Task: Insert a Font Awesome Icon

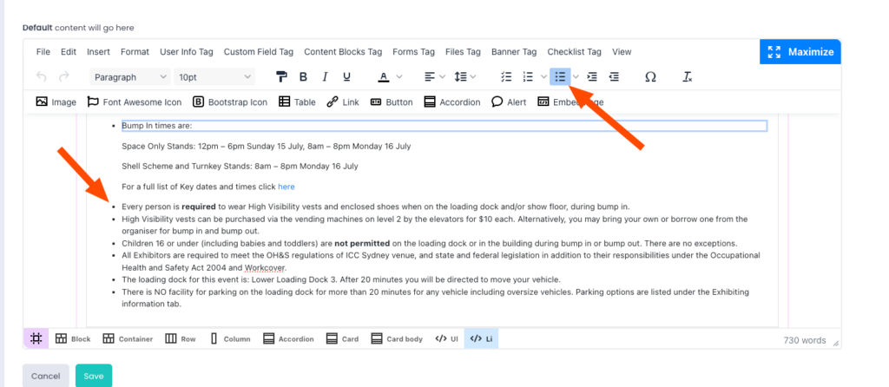Action: (x=134, y=102)
